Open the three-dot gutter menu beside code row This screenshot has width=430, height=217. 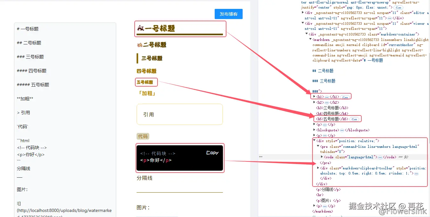tap(261, 157)
